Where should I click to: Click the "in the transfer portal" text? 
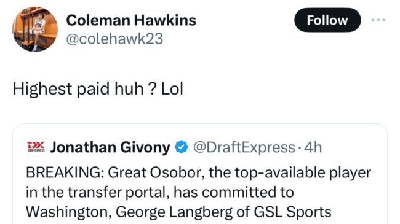[98, 192]
